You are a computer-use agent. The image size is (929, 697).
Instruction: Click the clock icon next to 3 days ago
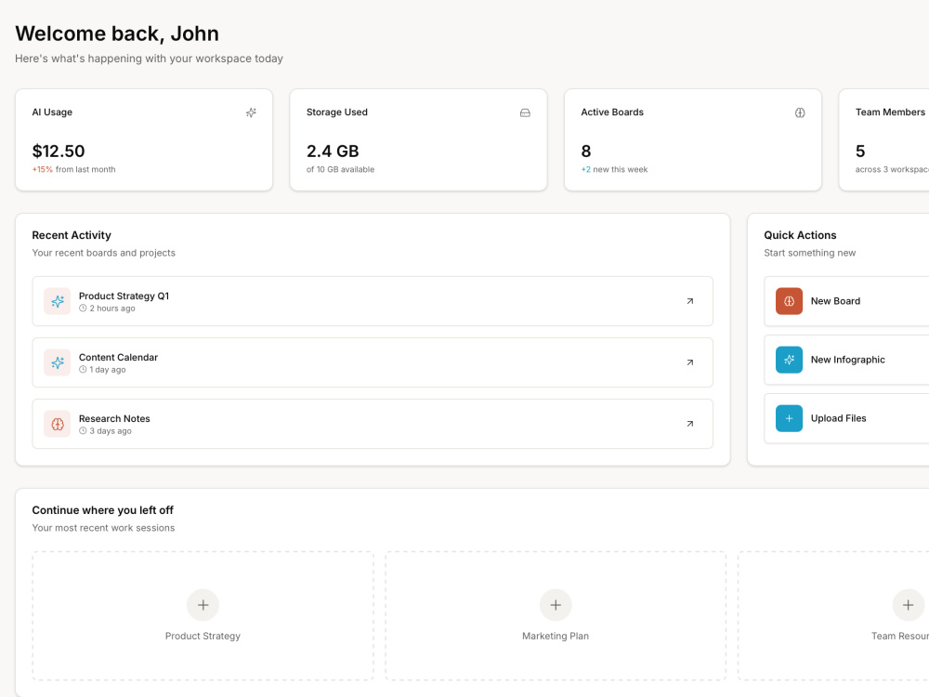click(83, 431)
